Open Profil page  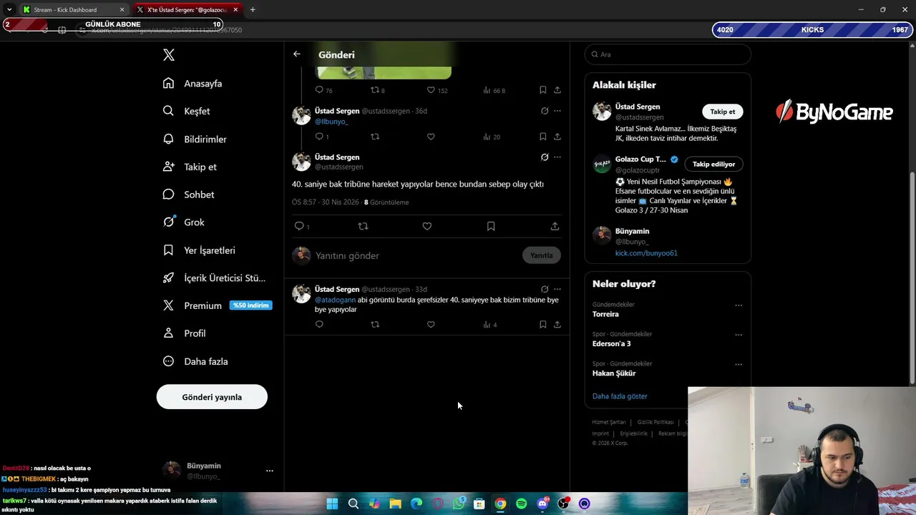184,333
